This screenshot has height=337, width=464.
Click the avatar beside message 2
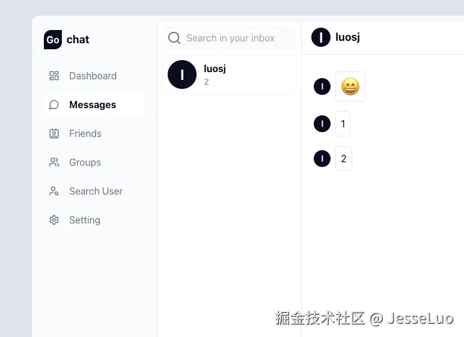322,159
